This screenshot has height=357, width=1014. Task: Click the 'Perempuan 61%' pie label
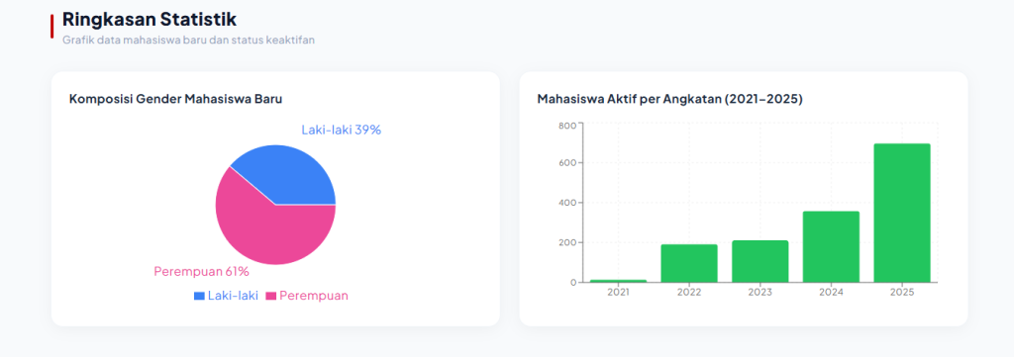tap(202, 272)
